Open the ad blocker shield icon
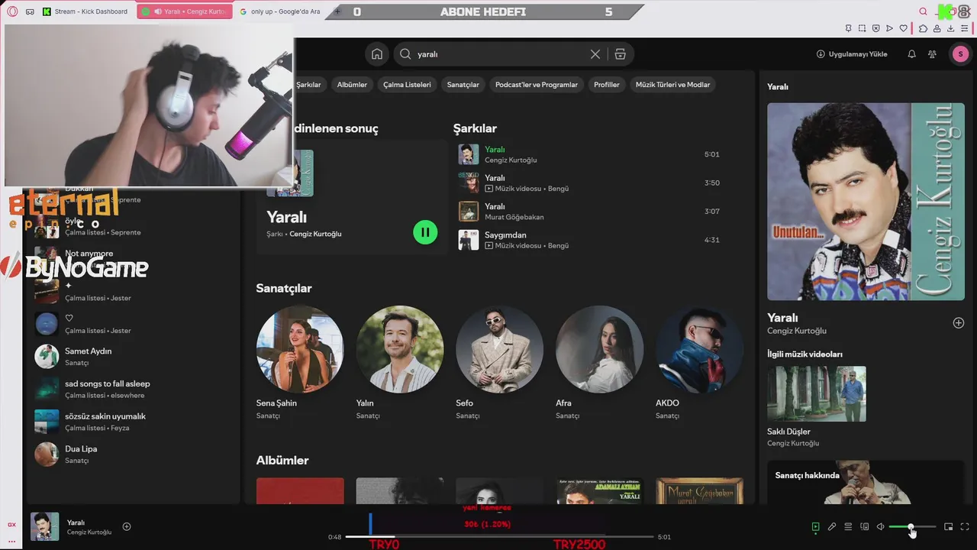977x550 pixels. pyautogui.click(x=876, y=28)
